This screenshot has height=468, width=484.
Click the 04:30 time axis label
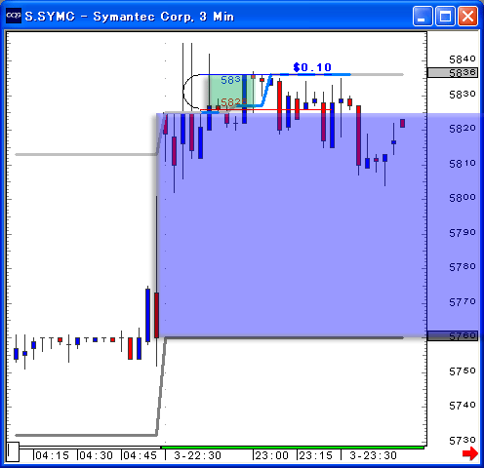(96, 455)
